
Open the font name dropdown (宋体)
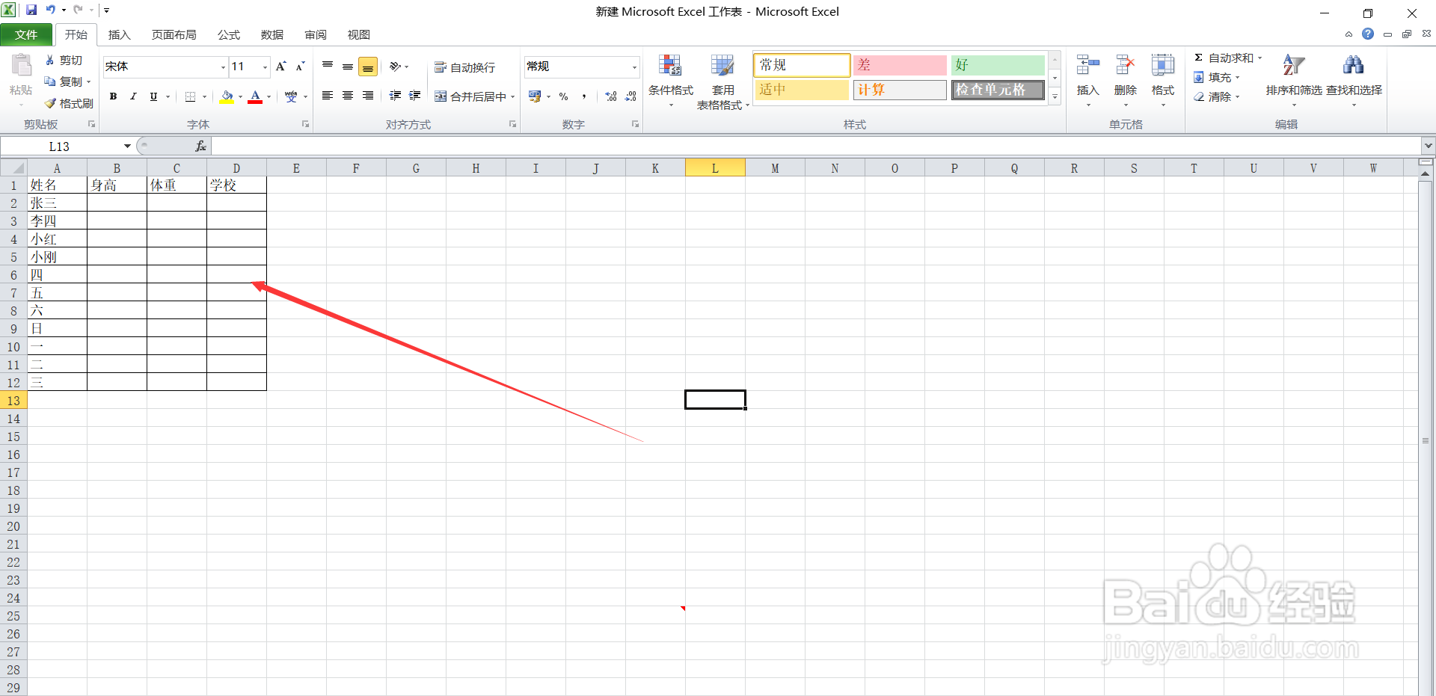point(223,67)
